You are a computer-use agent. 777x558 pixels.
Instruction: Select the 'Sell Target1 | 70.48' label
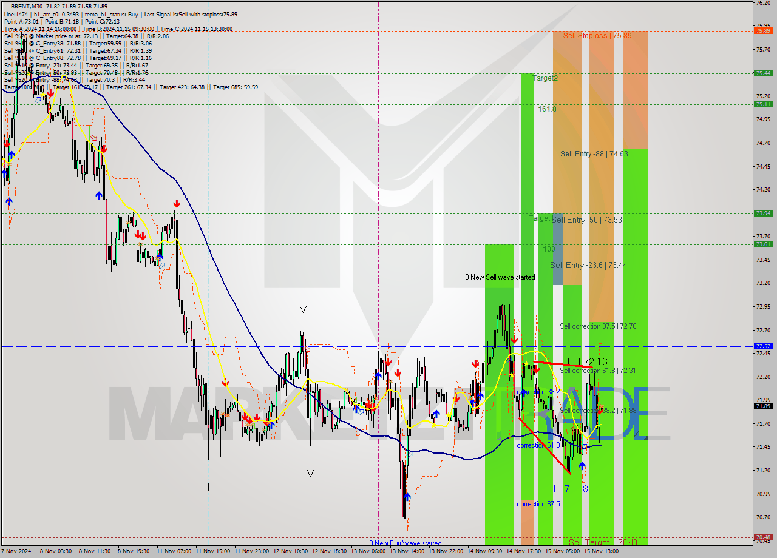coord(603,542)
